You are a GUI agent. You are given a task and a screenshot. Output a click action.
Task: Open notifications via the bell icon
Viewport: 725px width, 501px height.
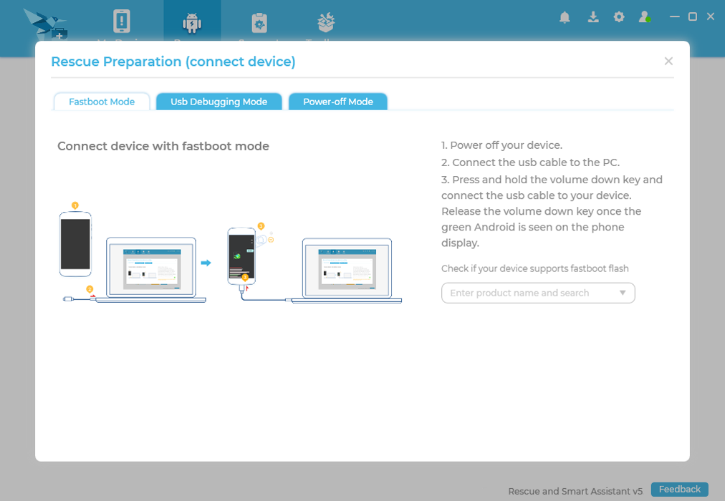565,16
